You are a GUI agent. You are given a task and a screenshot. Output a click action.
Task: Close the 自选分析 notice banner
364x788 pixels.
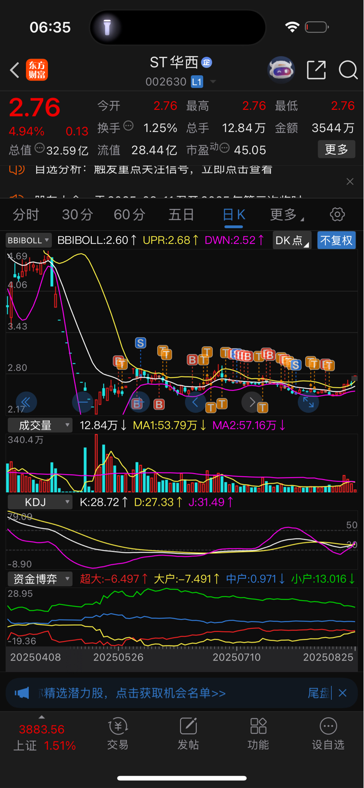(350, 182)
